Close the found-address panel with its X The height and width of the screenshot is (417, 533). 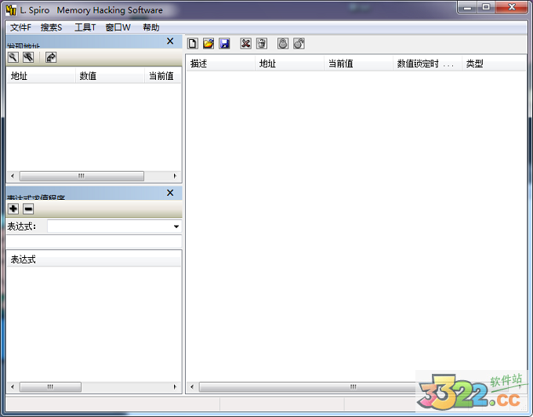170,42
